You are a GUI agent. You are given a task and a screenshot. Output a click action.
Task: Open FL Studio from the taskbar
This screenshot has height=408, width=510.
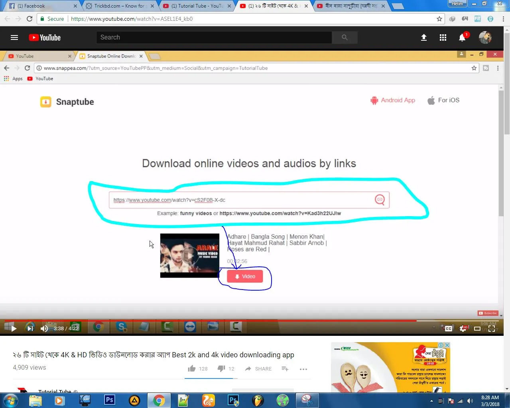click(x=258, y=400)
